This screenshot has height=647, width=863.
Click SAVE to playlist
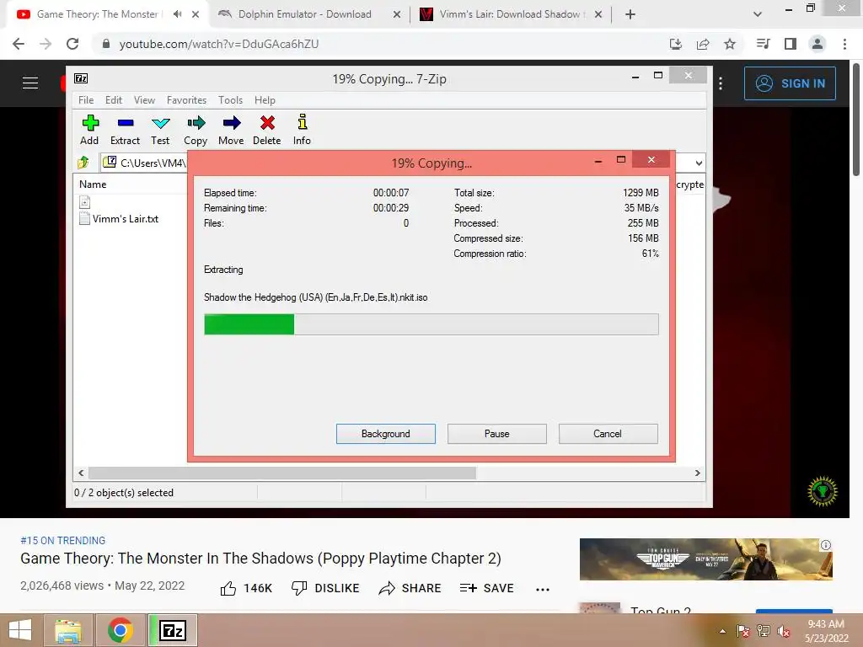coord(486,588)
